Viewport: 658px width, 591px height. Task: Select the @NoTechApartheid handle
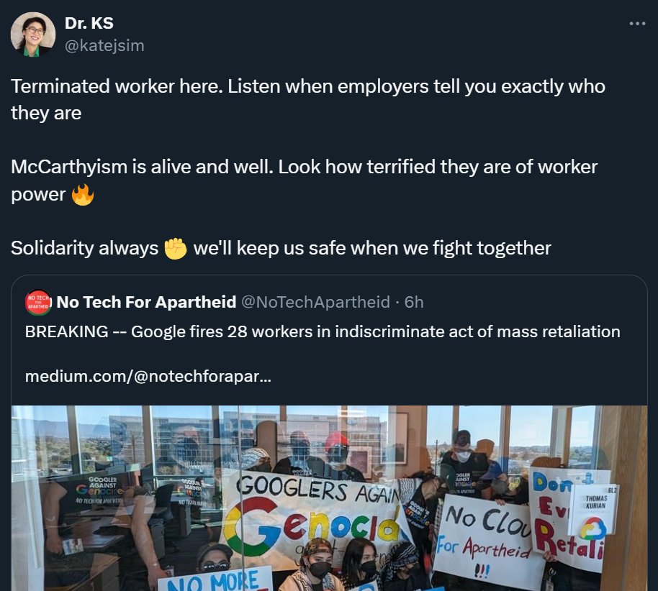[x=315, y=302]
